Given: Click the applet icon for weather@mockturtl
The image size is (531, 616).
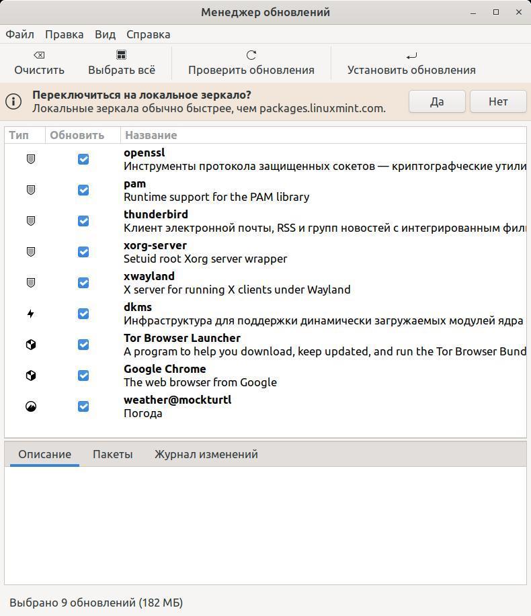Looking at the screenshot, I should (31, 406).
